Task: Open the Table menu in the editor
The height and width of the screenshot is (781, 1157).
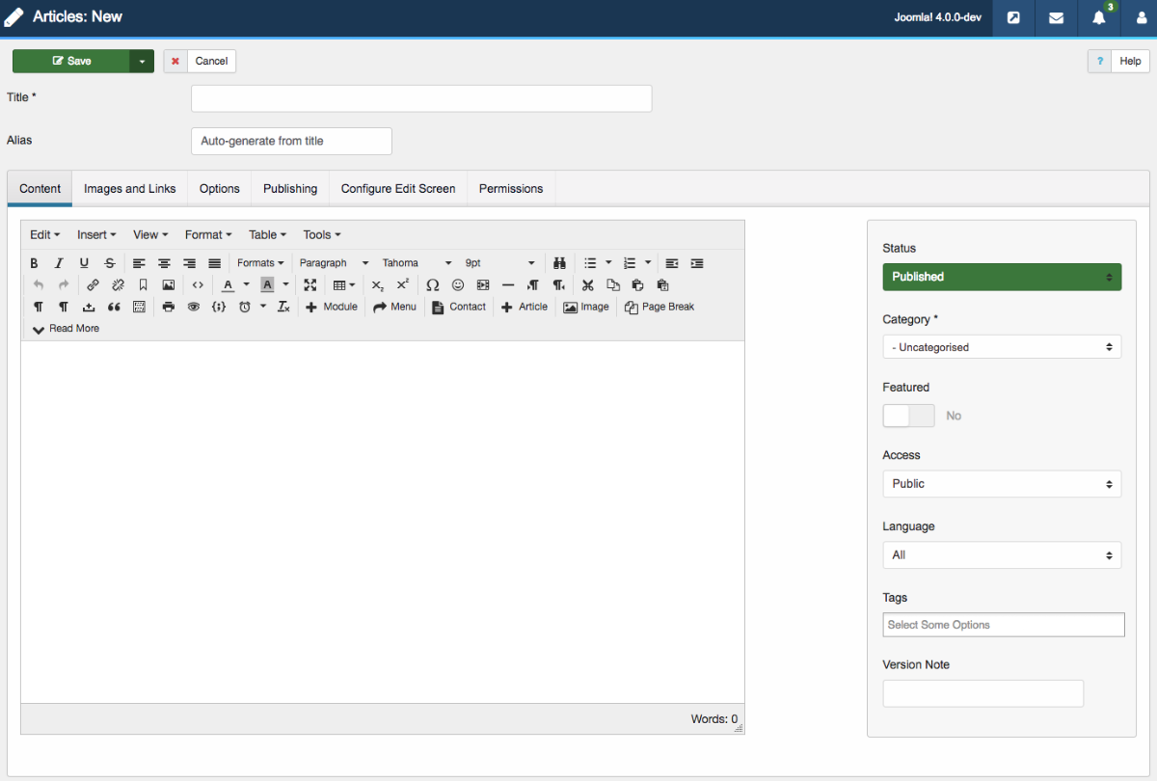Action: [266, 234]
